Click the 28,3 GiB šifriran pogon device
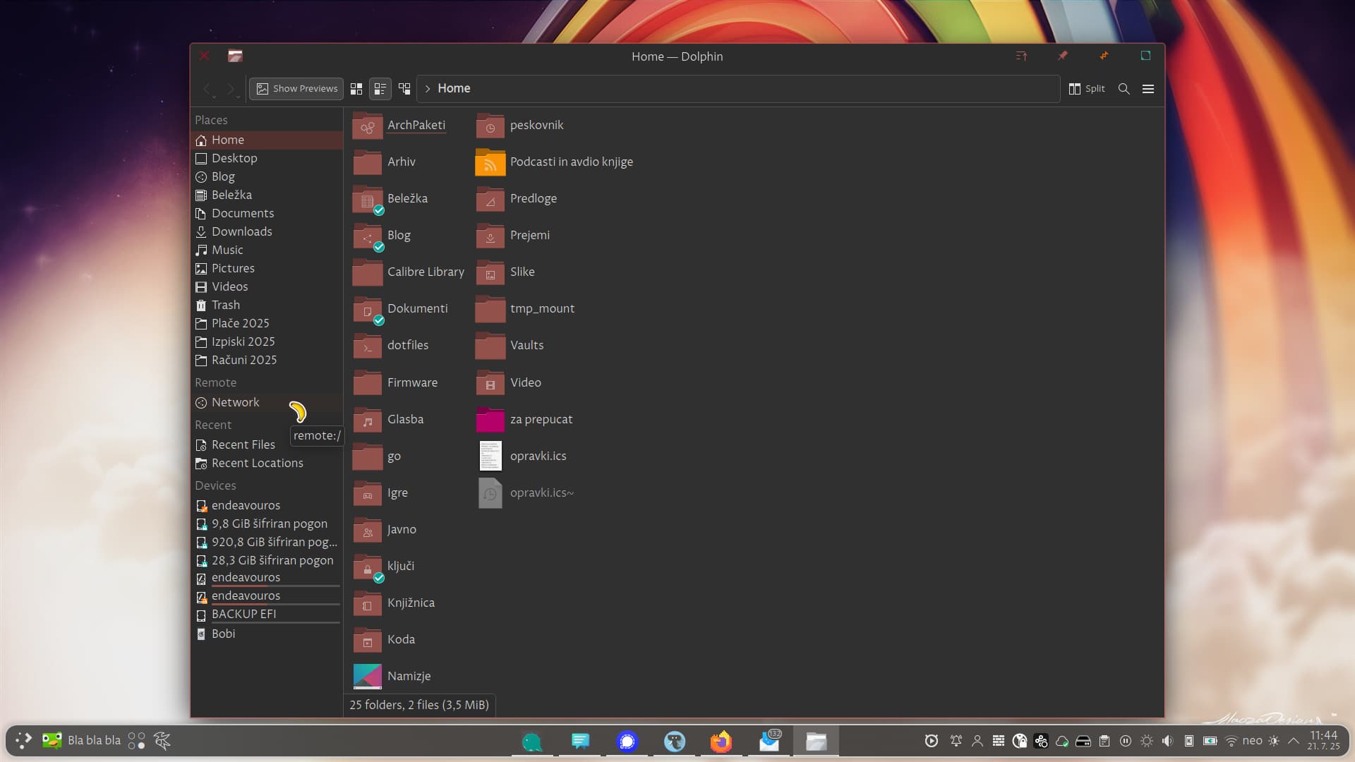 click(x=272, y=560)
